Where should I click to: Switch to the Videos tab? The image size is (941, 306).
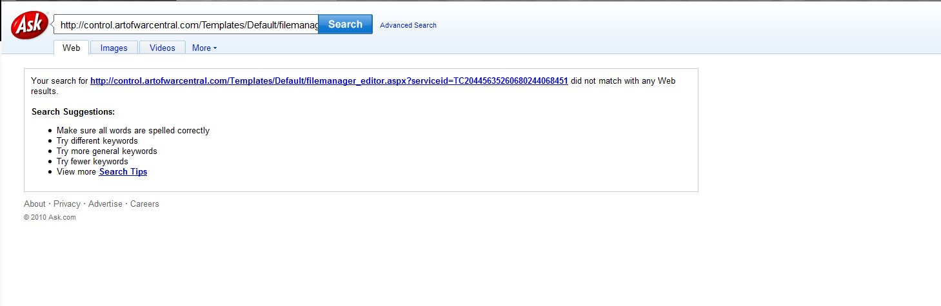163,48
